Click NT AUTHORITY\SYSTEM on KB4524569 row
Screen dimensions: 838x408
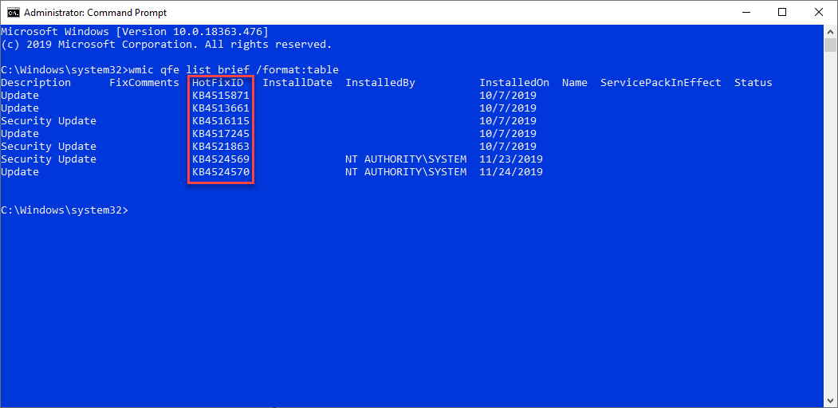406,159
